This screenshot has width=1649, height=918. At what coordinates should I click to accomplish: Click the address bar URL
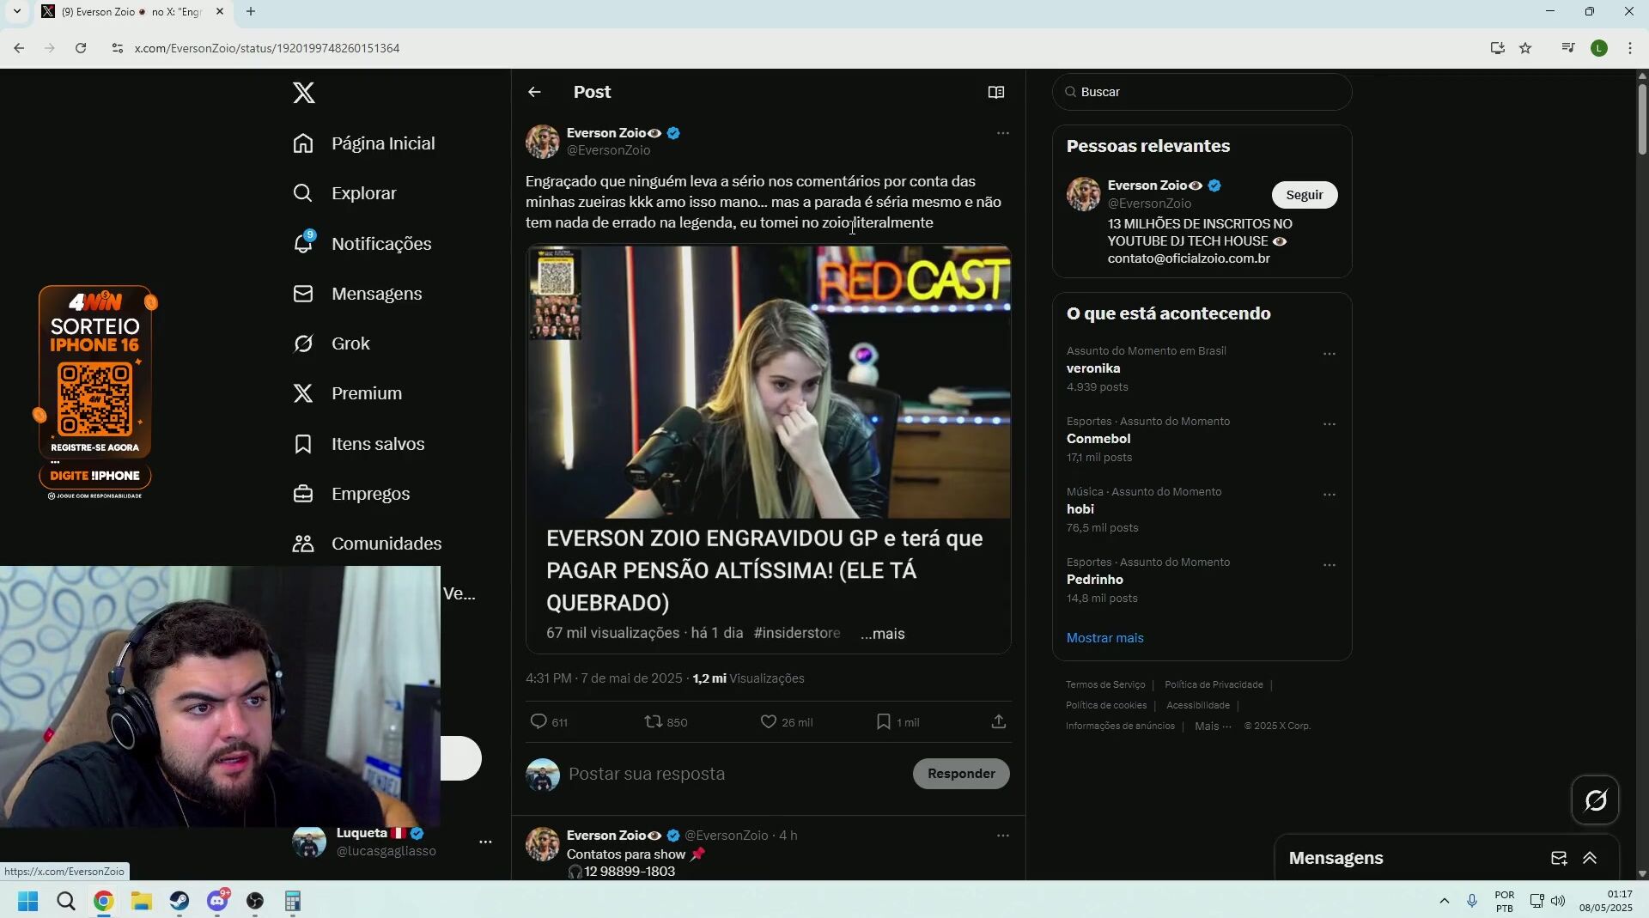point(267,48)
